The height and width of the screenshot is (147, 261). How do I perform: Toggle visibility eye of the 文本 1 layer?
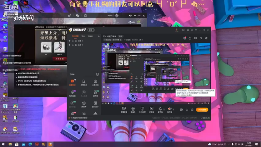tap(69, 41)
